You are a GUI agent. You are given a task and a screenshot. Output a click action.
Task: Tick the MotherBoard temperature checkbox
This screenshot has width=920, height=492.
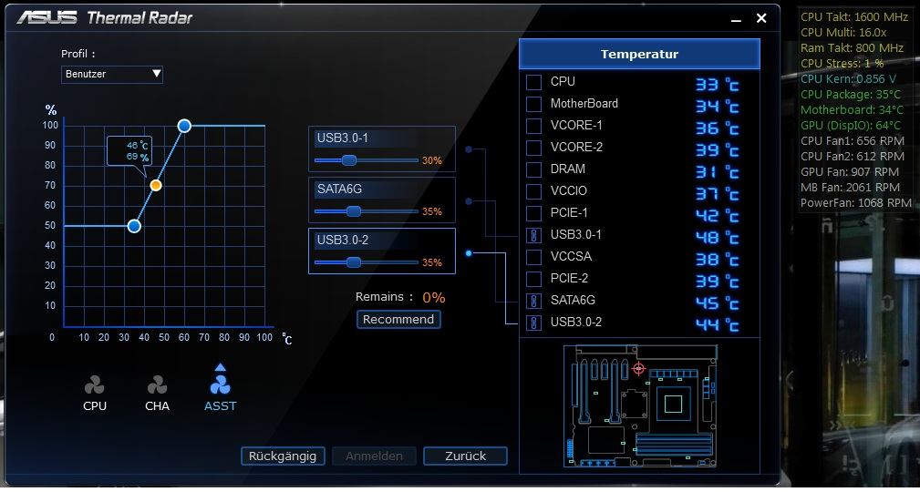(x=533, y=104)
